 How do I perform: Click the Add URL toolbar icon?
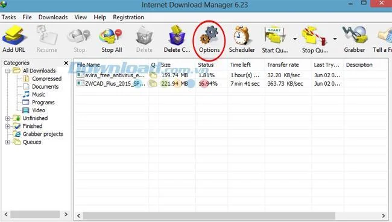14,36
